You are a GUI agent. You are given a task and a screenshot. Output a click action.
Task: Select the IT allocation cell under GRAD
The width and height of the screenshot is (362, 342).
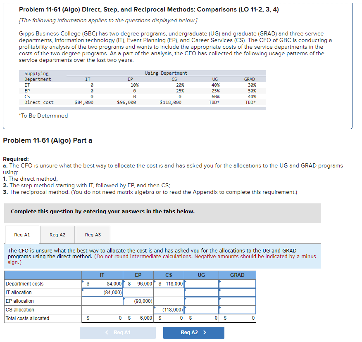pyautogui.click(x=237, y=292)
